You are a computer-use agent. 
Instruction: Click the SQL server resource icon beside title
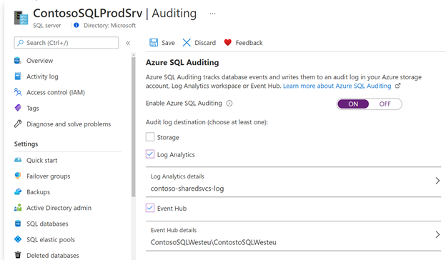[x=21, y=18]
